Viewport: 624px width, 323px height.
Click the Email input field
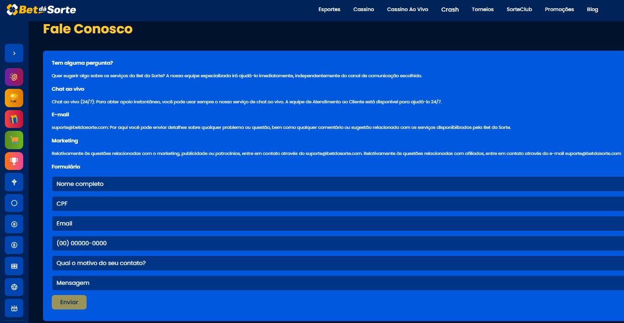pos(338,224)
